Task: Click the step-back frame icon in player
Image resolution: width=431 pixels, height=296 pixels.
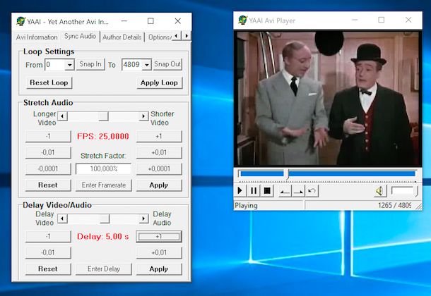Action: coord(285,191)
